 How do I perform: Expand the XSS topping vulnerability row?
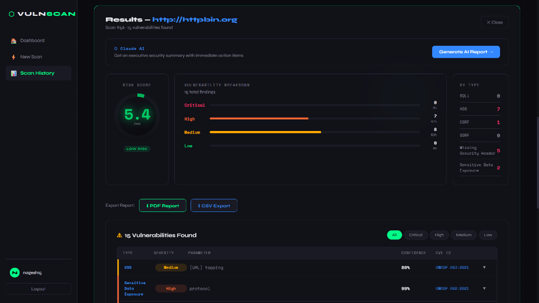coord(484,268)
